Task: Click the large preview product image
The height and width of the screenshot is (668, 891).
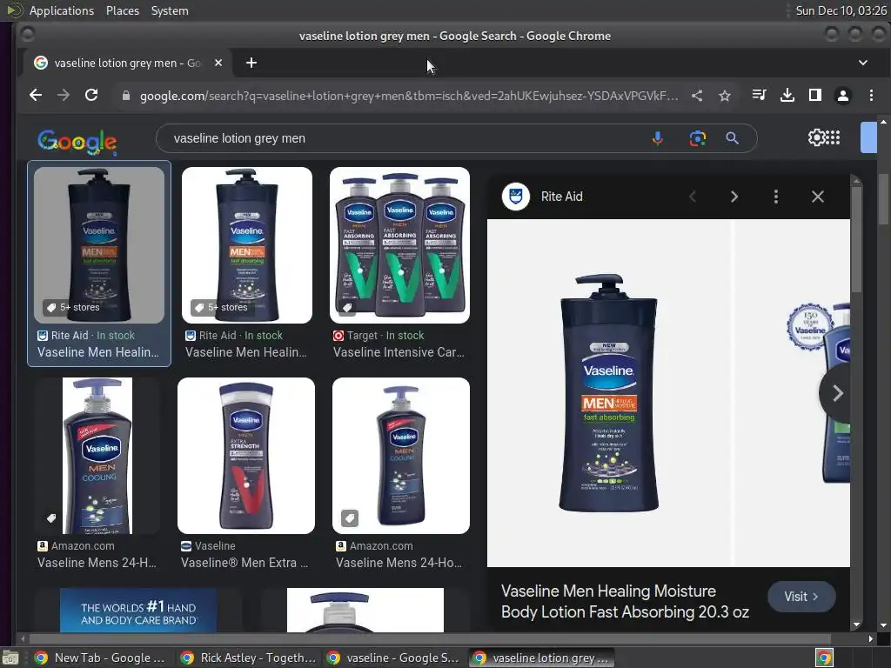Action: 609,393
